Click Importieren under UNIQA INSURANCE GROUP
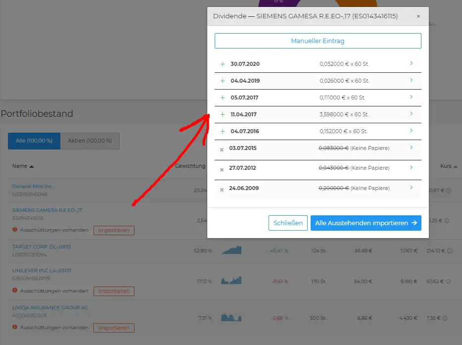The height and width of the screenshot is (345, 462). click(114, 328)
